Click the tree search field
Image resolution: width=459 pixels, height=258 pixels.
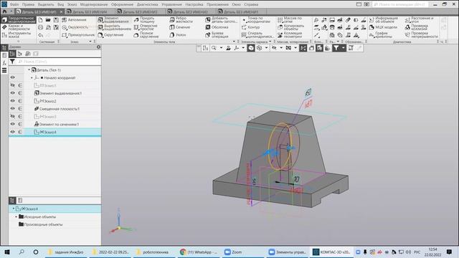point(59,62)
